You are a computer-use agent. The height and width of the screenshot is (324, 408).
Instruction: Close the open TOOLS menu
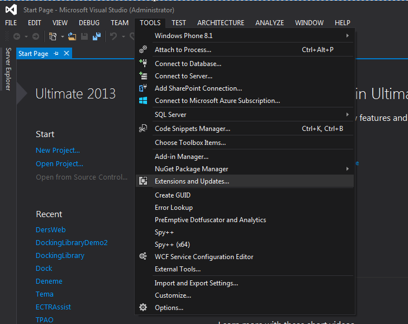(x=150, y=23)
